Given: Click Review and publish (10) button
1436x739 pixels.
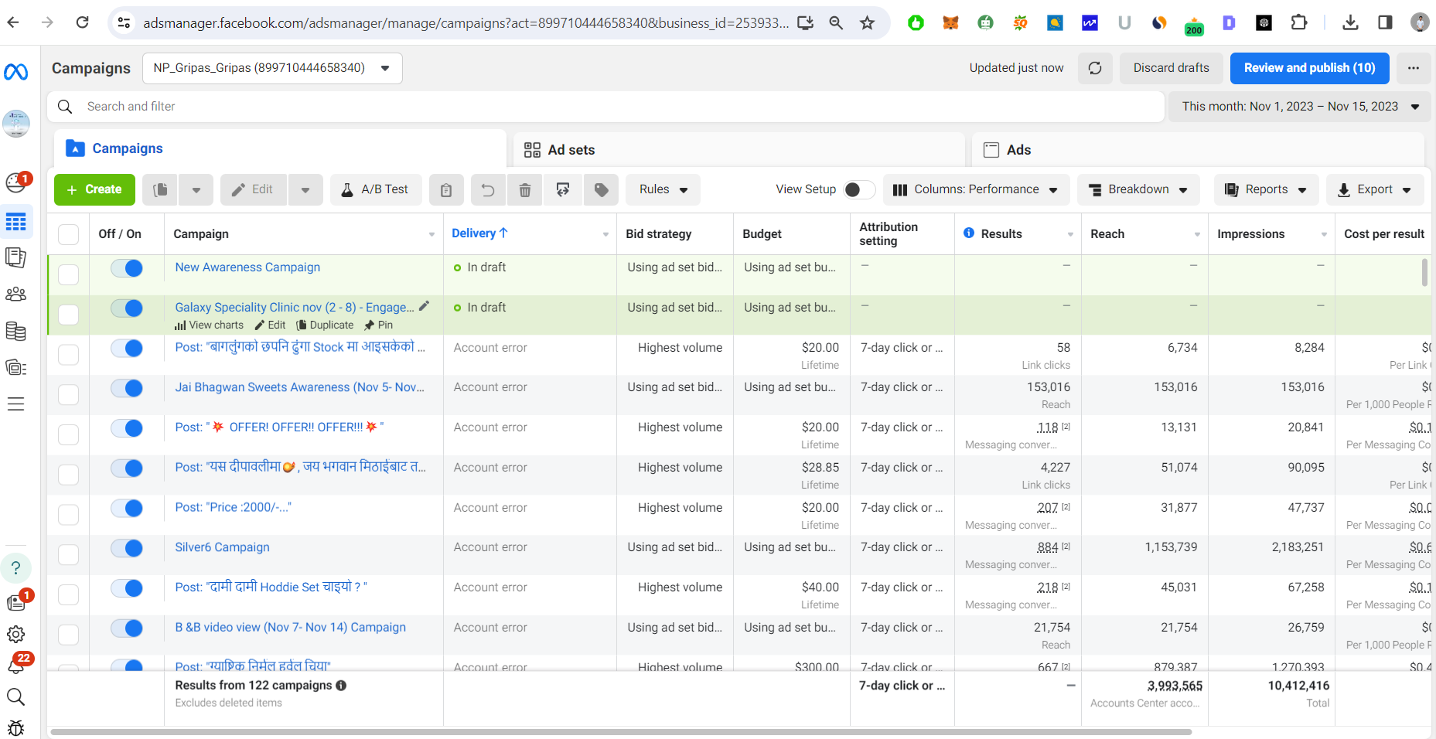Looking at the screenshot, I should 1308,68.
